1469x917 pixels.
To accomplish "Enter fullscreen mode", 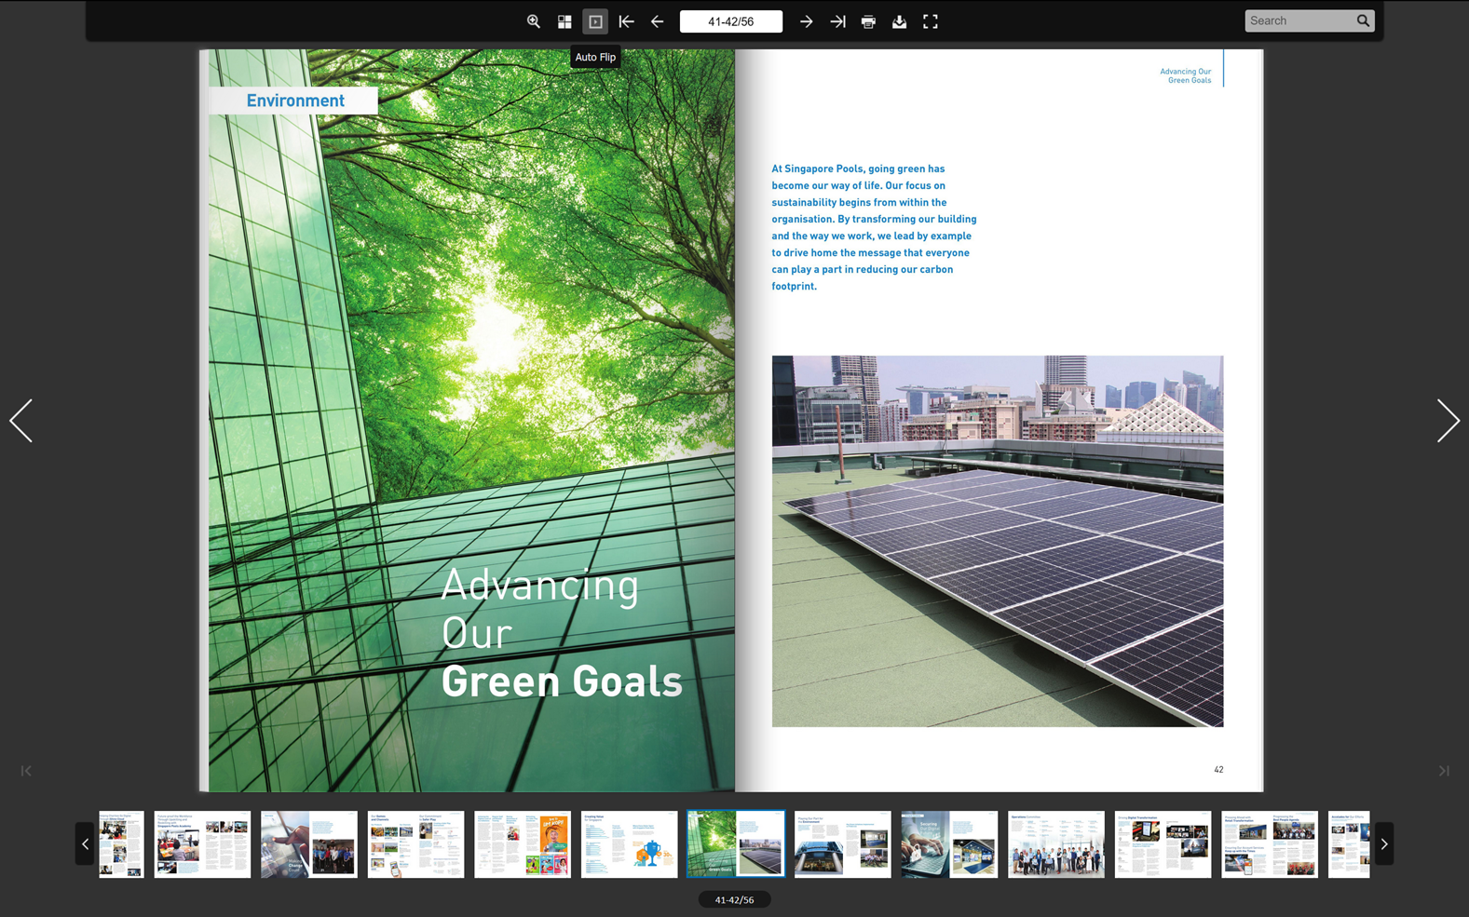I will click(931, 21).
